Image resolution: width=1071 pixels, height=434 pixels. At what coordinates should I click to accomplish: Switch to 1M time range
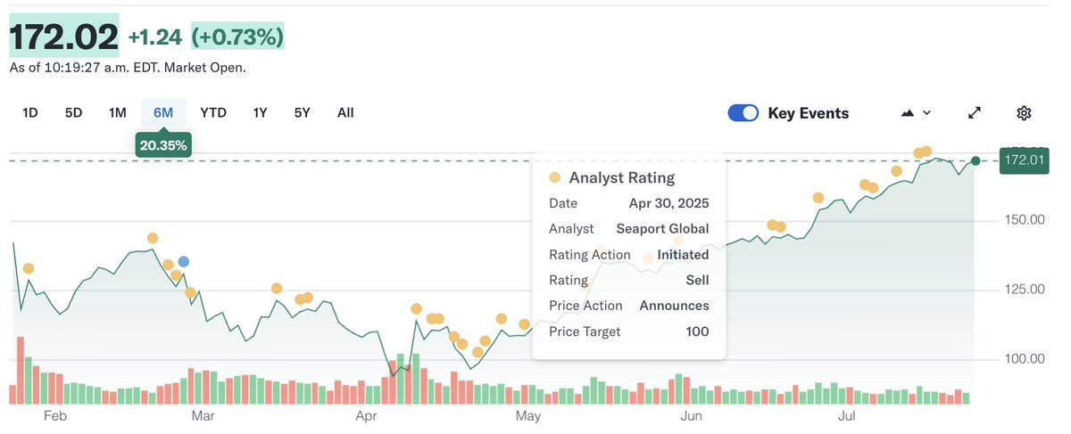[117, 112]
